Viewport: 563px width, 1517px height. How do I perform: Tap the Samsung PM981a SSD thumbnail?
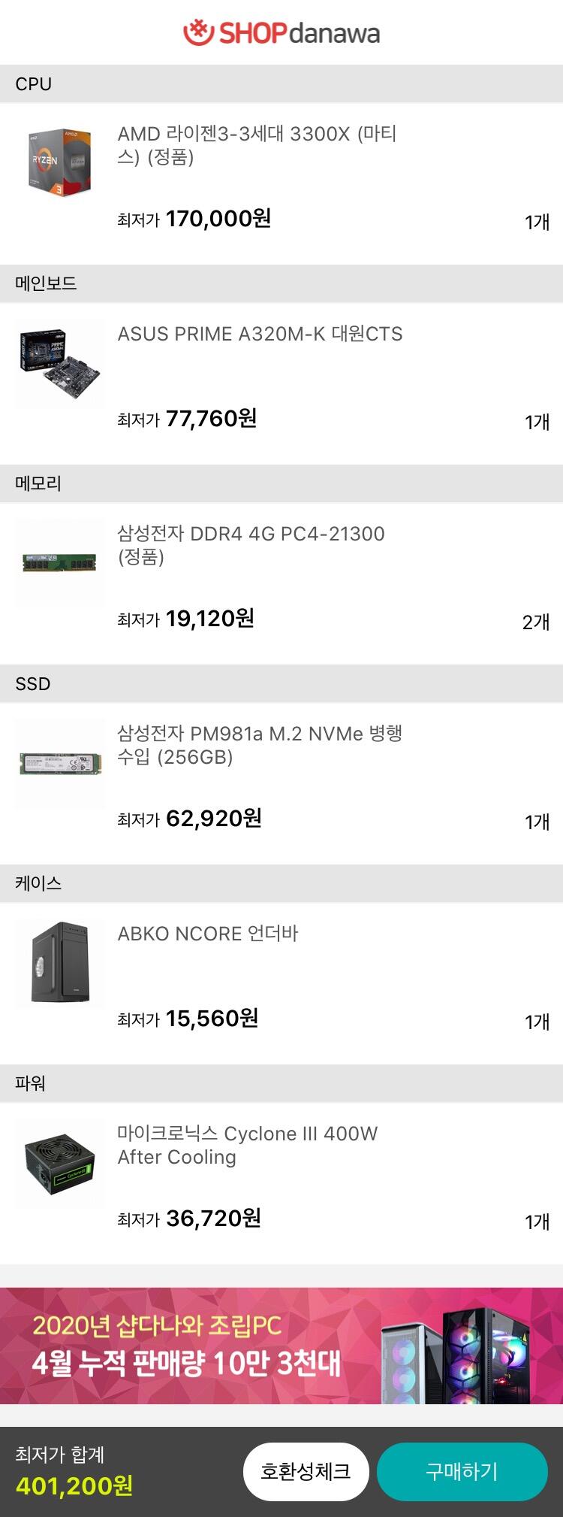pos(60,763)
